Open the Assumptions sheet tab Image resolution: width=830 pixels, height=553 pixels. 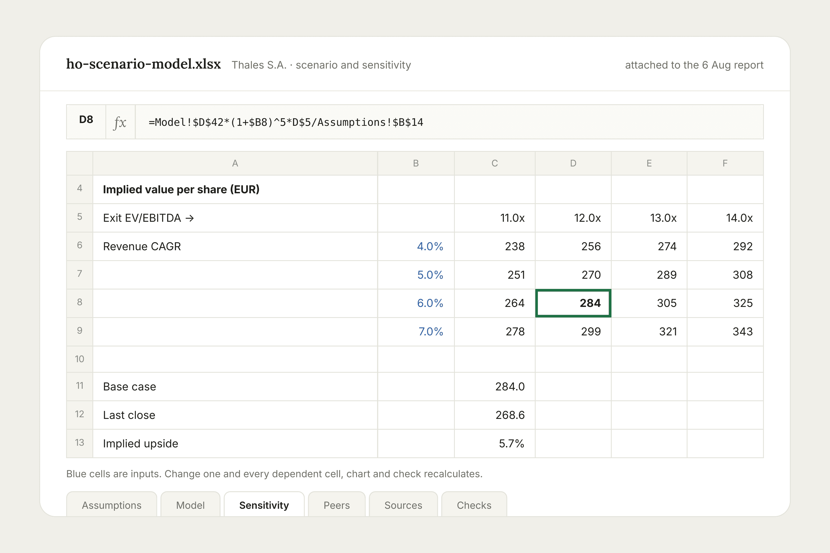(x=111, y=505)
